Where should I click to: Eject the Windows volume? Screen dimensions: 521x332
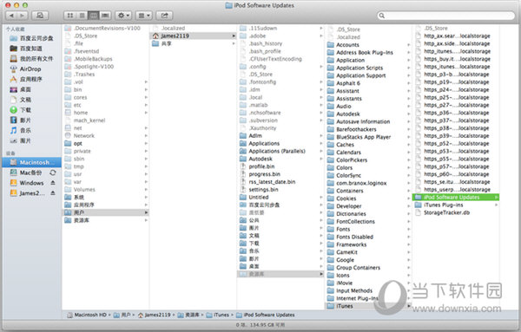(x=53, y=183)
